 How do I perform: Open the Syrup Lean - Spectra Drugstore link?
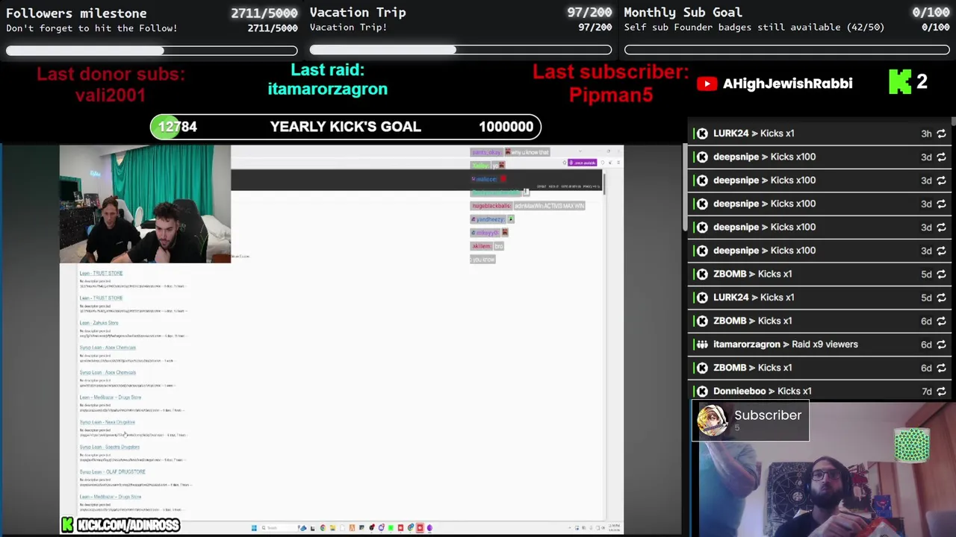(110, 447)
